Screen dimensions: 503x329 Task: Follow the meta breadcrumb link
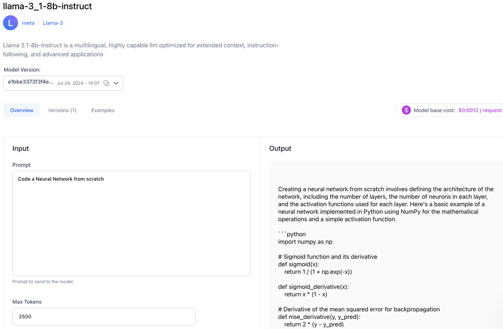coord(28,23)
